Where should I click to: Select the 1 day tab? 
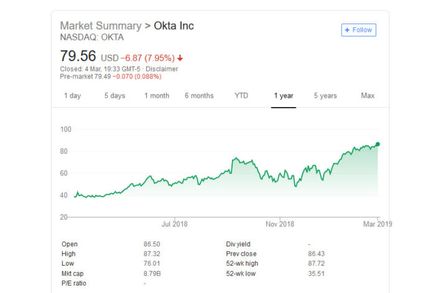pos(72,96)
